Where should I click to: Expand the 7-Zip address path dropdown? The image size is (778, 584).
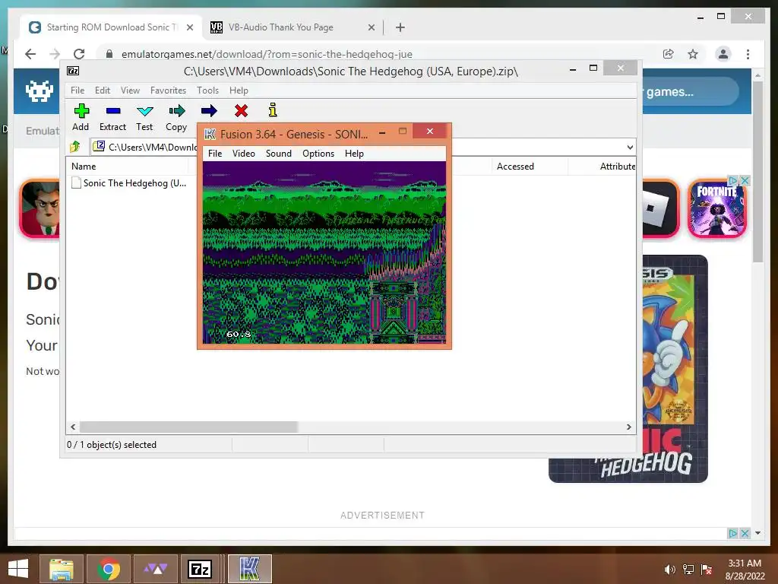630,147
